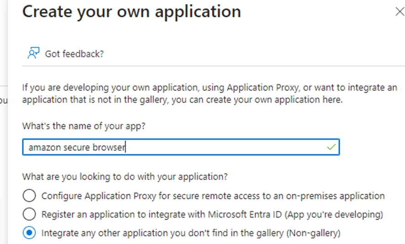
Task: Close the Create your own application panel
Action: [x=400, y=11]
